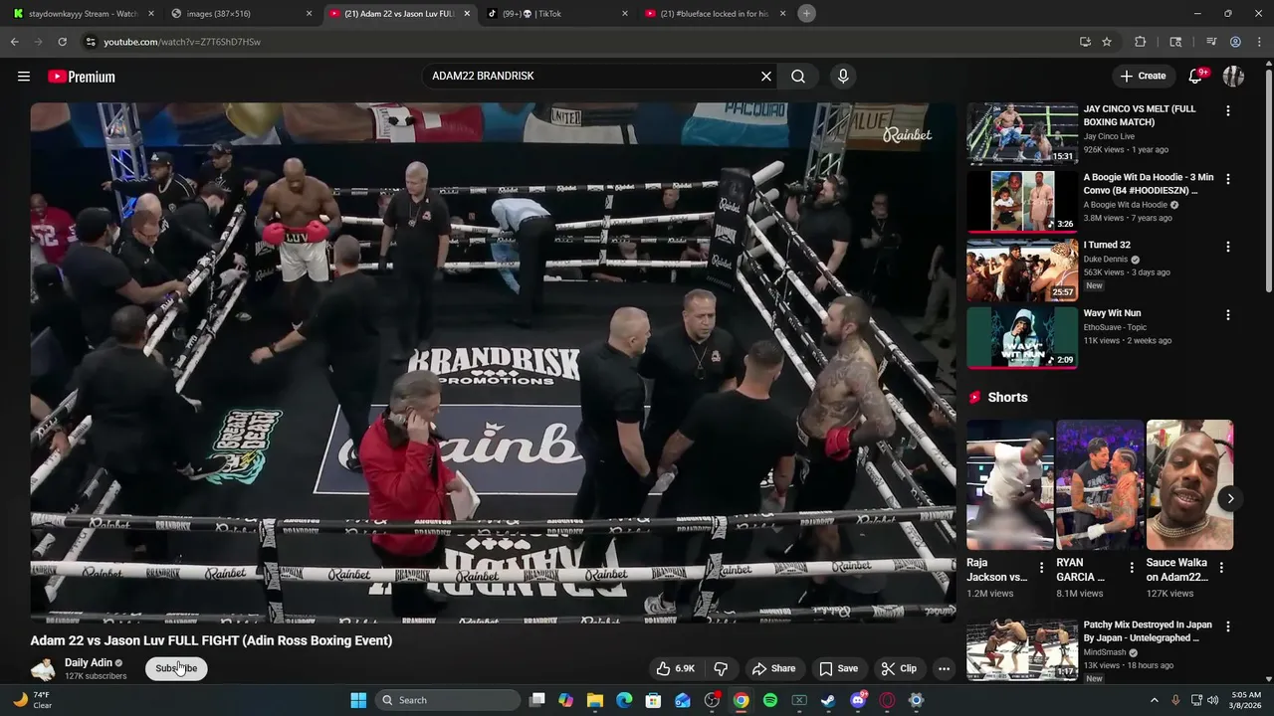Switch to staydownkayyy Stream tab

click(84, 14)
